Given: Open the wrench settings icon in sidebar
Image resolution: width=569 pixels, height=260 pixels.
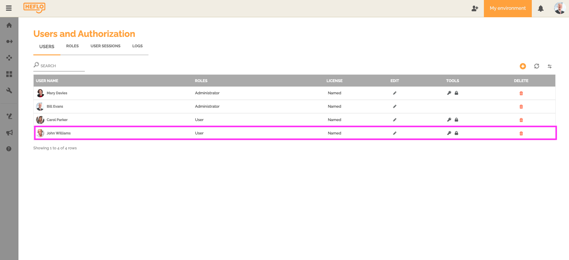Looking at the screenshot, I should click(x=9, y=90).
